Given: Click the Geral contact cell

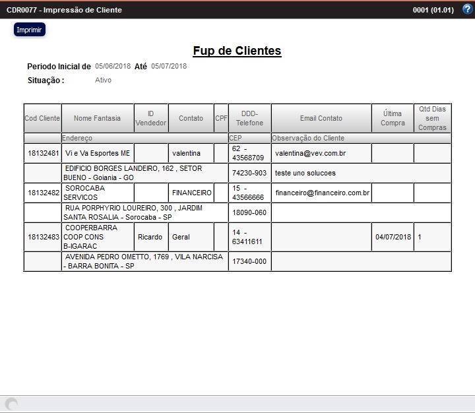Looking at the screenshot, I should click(191, 237).
